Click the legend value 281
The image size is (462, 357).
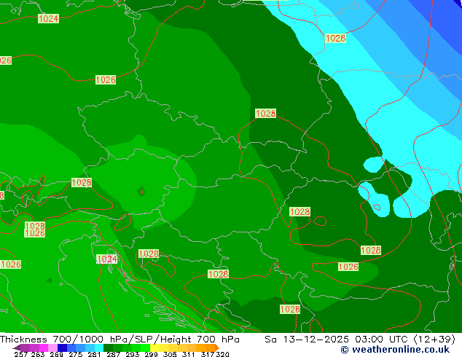[x=94, y=354]
